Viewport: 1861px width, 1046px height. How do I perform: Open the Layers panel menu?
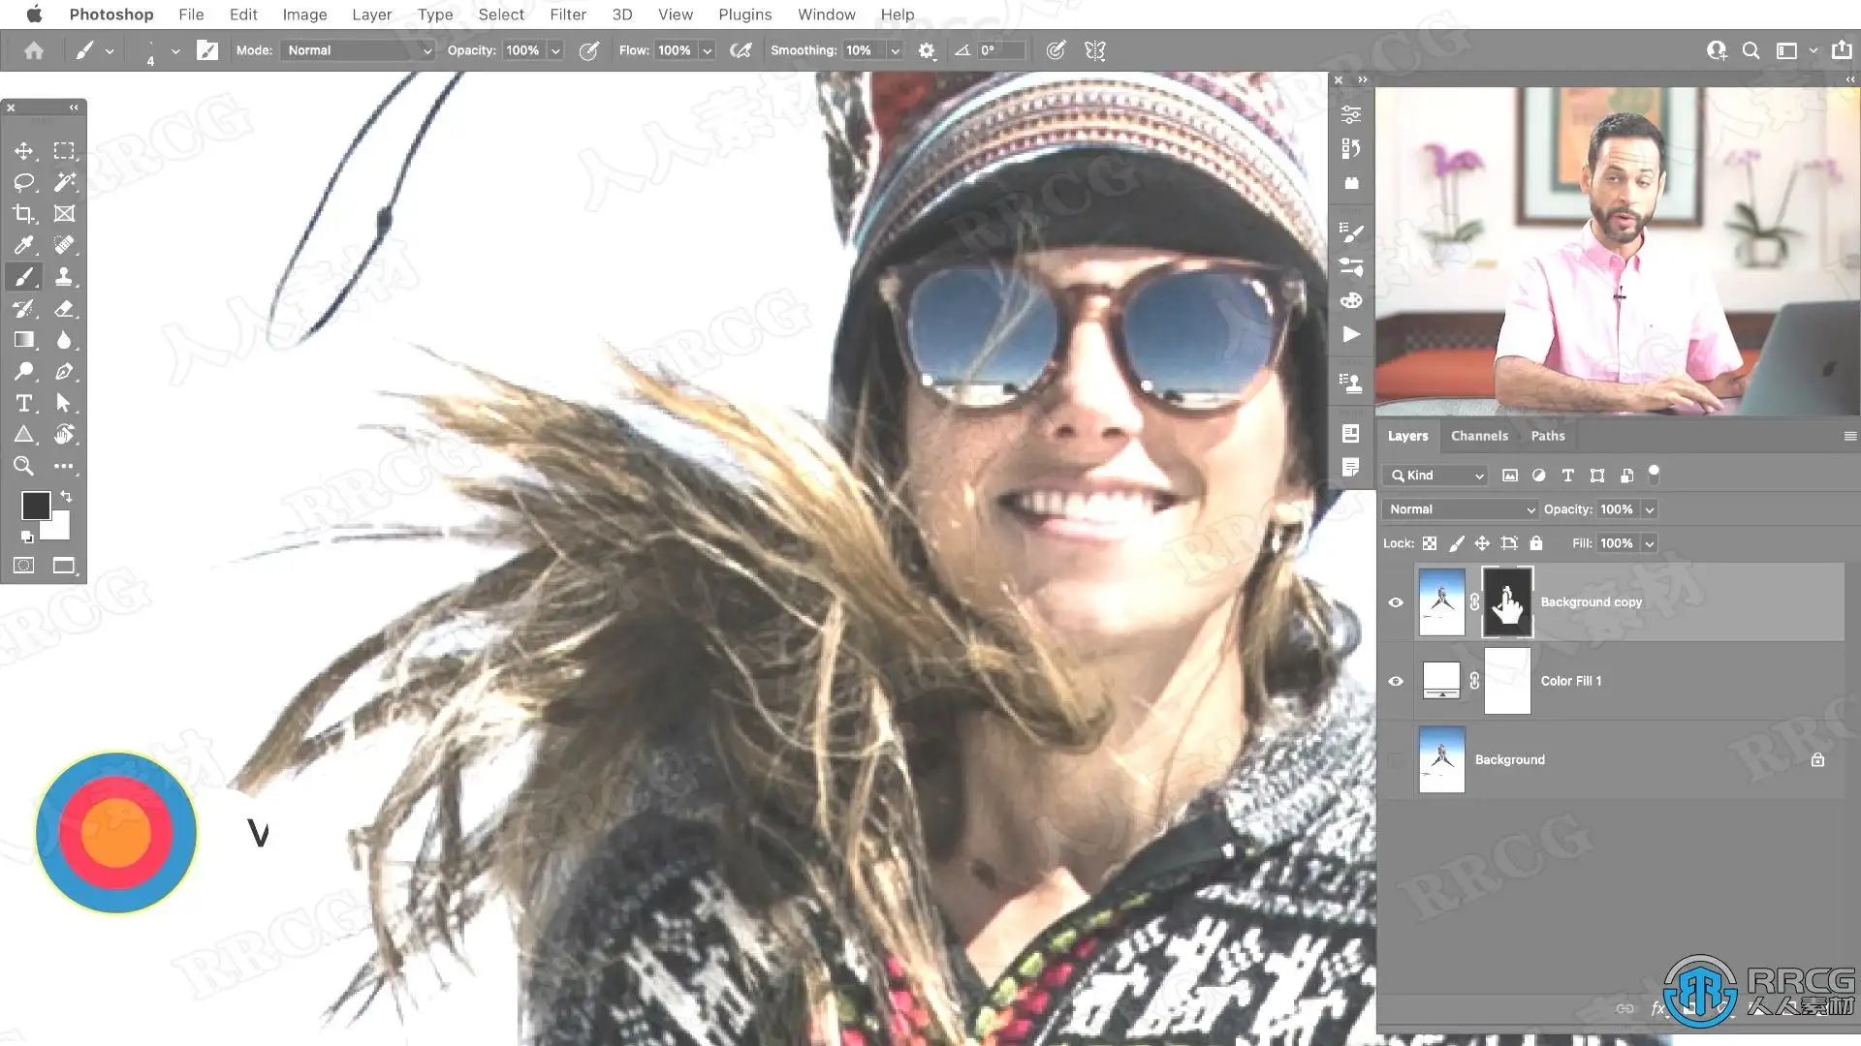click(1849, 436)
